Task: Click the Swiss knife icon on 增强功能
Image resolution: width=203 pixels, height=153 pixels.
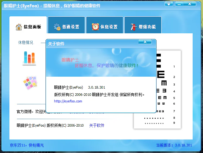Action: click(x=133, y=27)
